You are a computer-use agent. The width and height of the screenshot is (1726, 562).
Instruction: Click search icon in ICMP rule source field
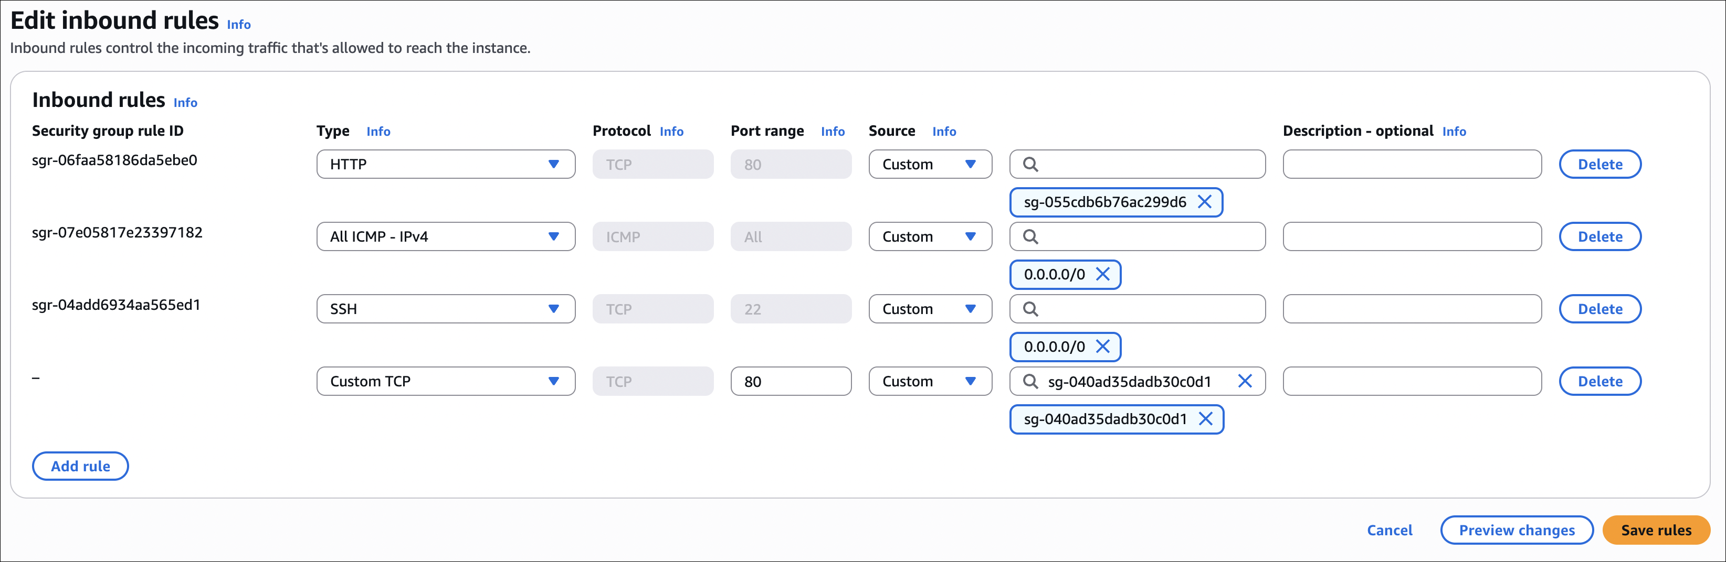pos(1030,237)
